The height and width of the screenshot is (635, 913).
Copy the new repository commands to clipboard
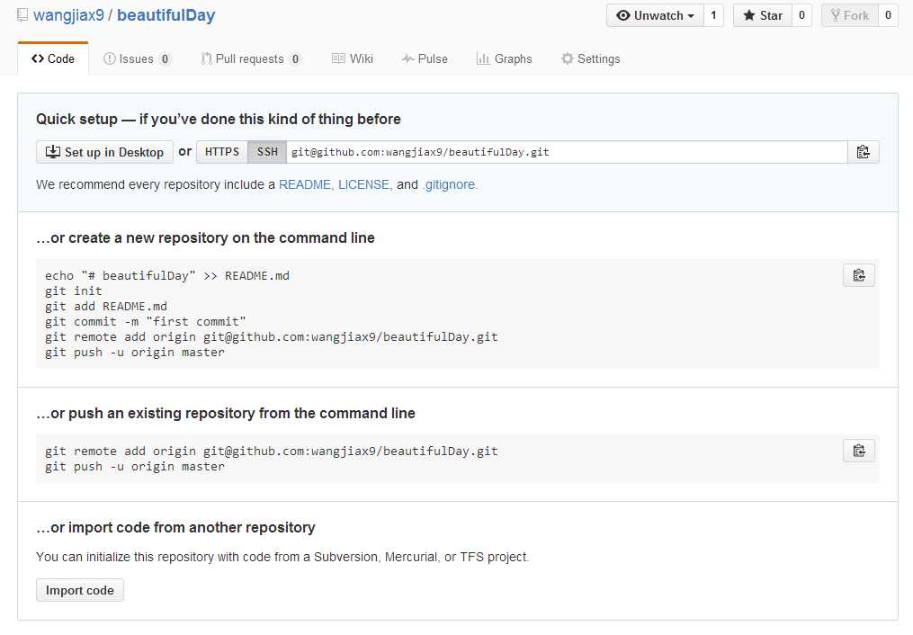point(859,275)
